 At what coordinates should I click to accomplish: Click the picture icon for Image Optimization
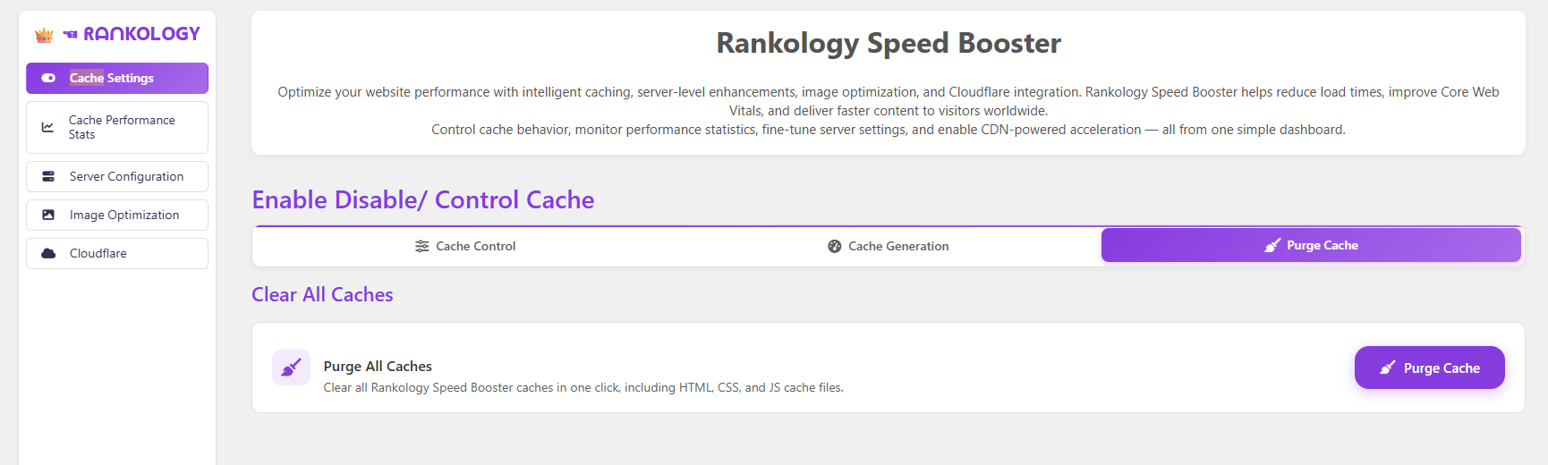click(48, 216)
